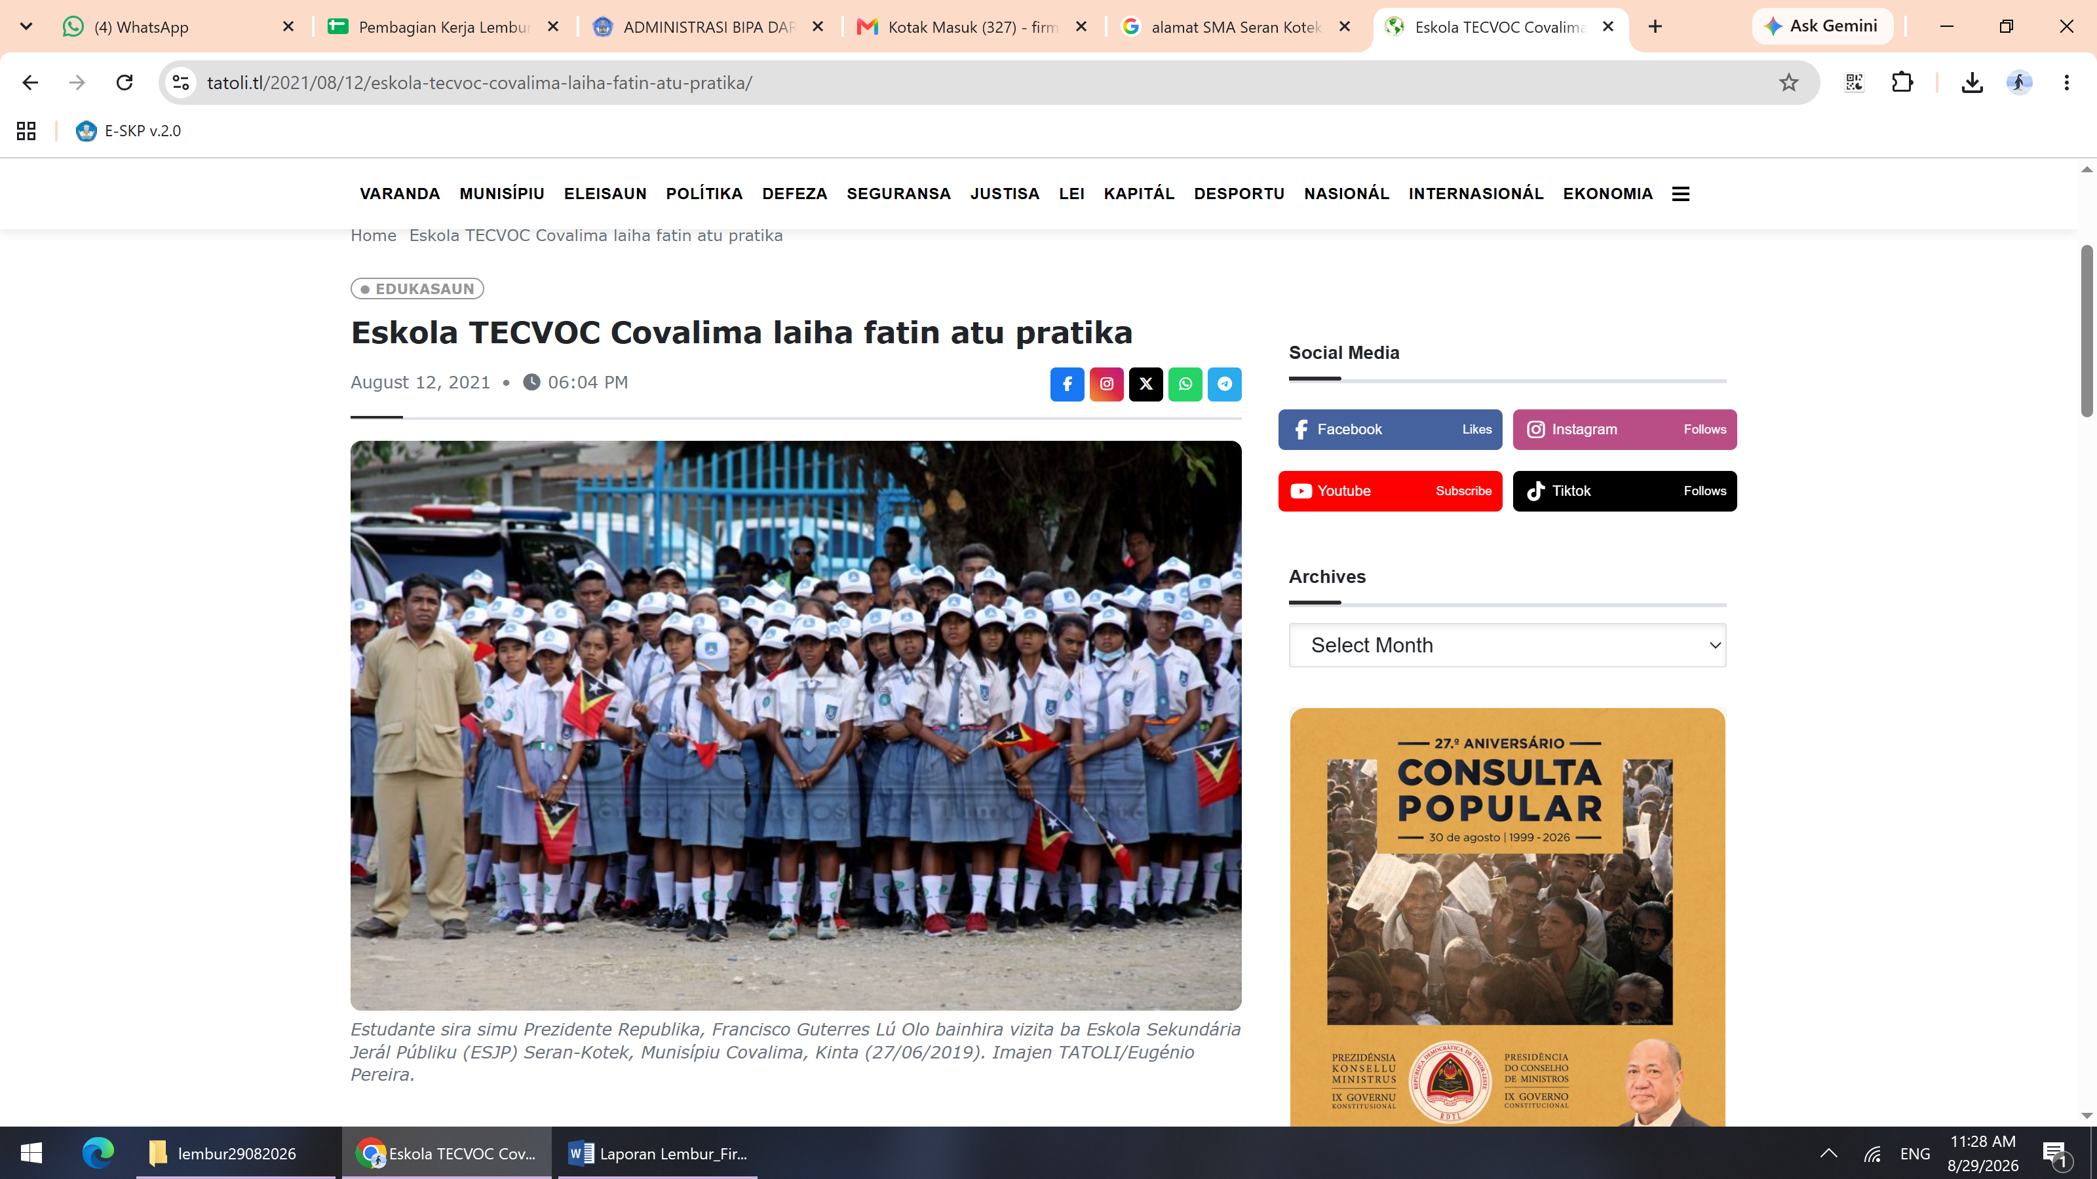Open the ELEISAUN menu item

point(605,194)
